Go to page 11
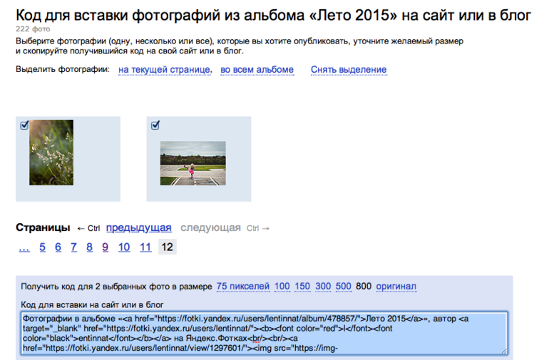This screenshot has height=360, width=549. coord(145,247)
